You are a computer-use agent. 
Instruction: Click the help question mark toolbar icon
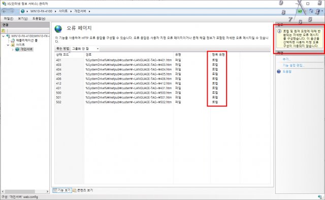[x=317, y=12]
